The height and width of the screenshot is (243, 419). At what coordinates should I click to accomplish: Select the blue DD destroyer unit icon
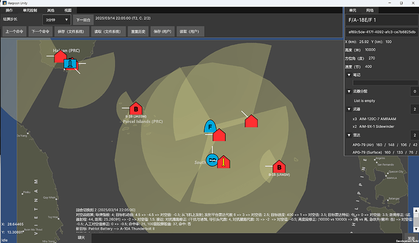pyautogui.click(x=212, y=160)
